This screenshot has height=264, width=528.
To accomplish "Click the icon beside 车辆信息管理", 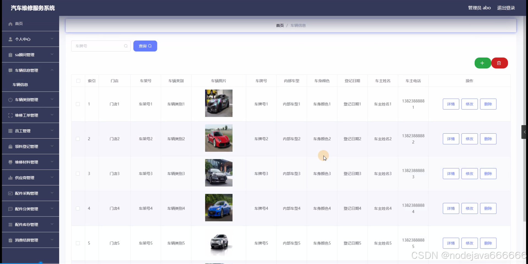I will coord(10,71).
